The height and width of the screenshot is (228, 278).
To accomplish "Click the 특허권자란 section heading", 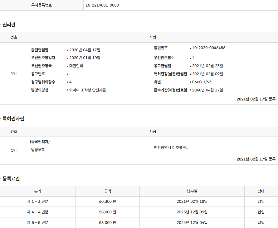I will click(13, 119).
